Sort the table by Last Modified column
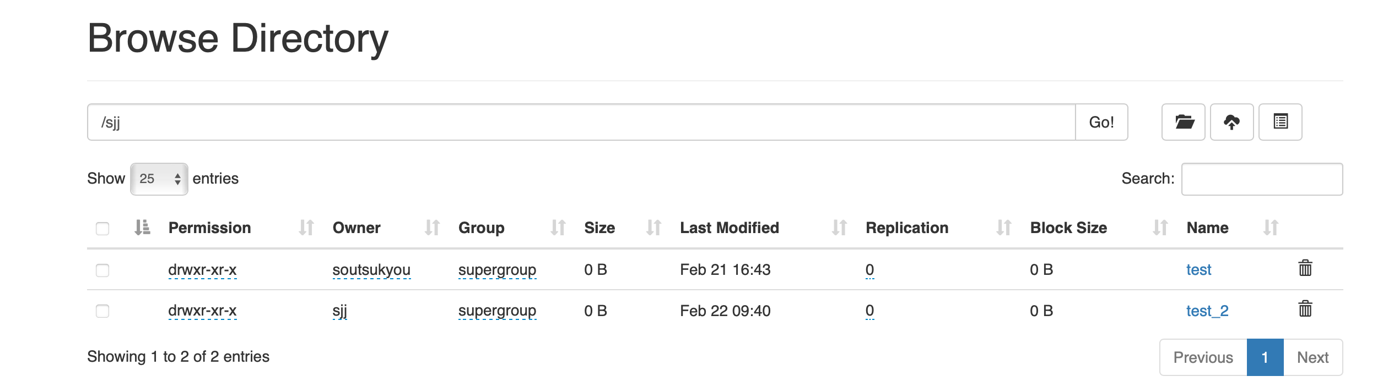Screen dimensions: 1383x387 pos(729,228)
